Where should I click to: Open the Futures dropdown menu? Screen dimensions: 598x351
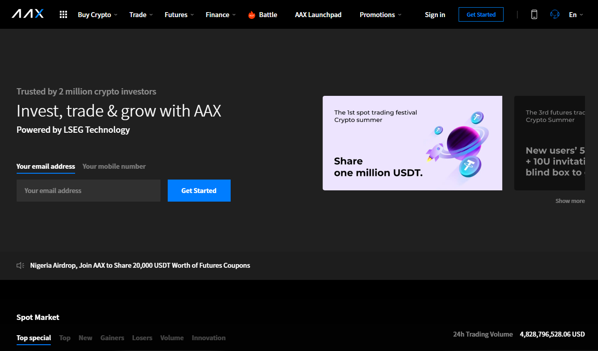point(179,15)
